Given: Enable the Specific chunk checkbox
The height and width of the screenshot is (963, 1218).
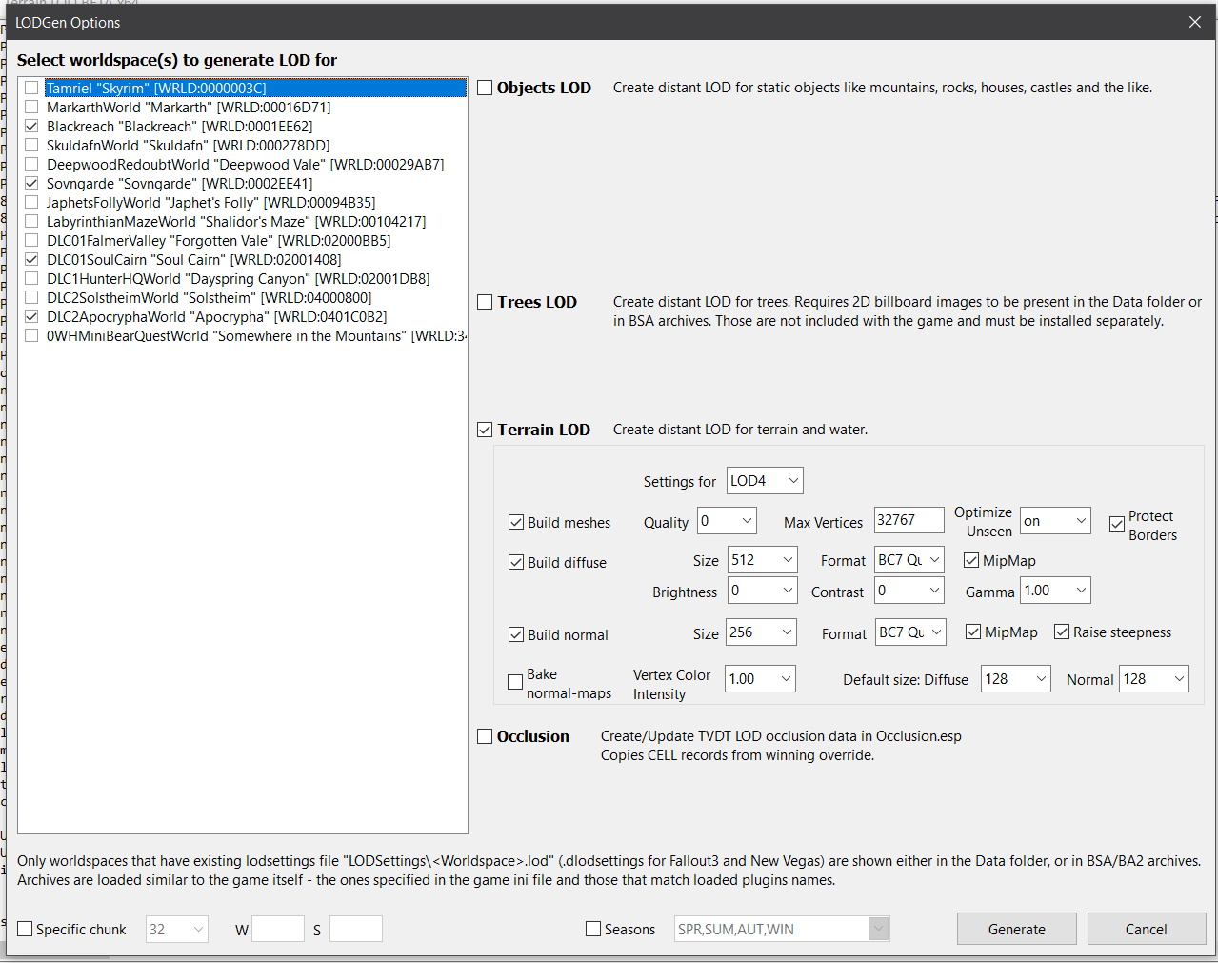Looking at the screenshot, I should click(25, 929).
